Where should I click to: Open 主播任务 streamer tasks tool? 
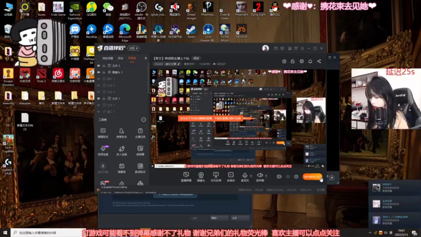(x=140, y=133)
